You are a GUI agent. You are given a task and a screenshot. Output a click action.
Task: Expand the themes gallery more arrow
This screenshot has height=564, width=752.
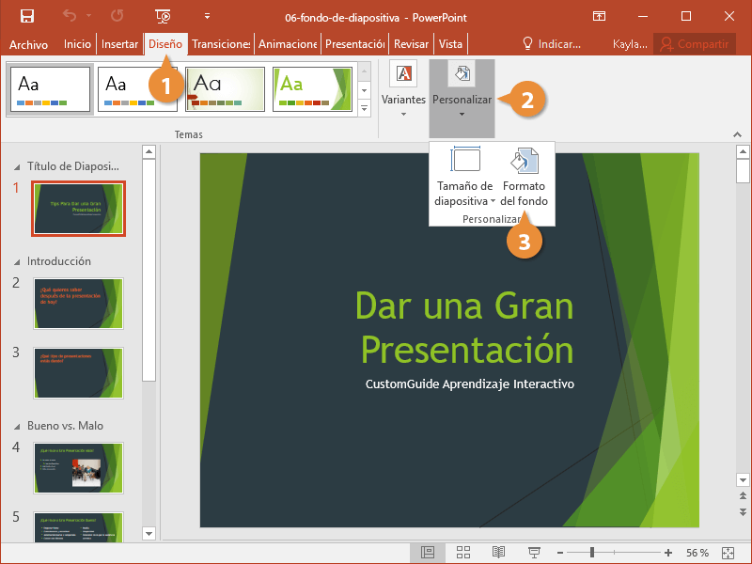point(365,109)
